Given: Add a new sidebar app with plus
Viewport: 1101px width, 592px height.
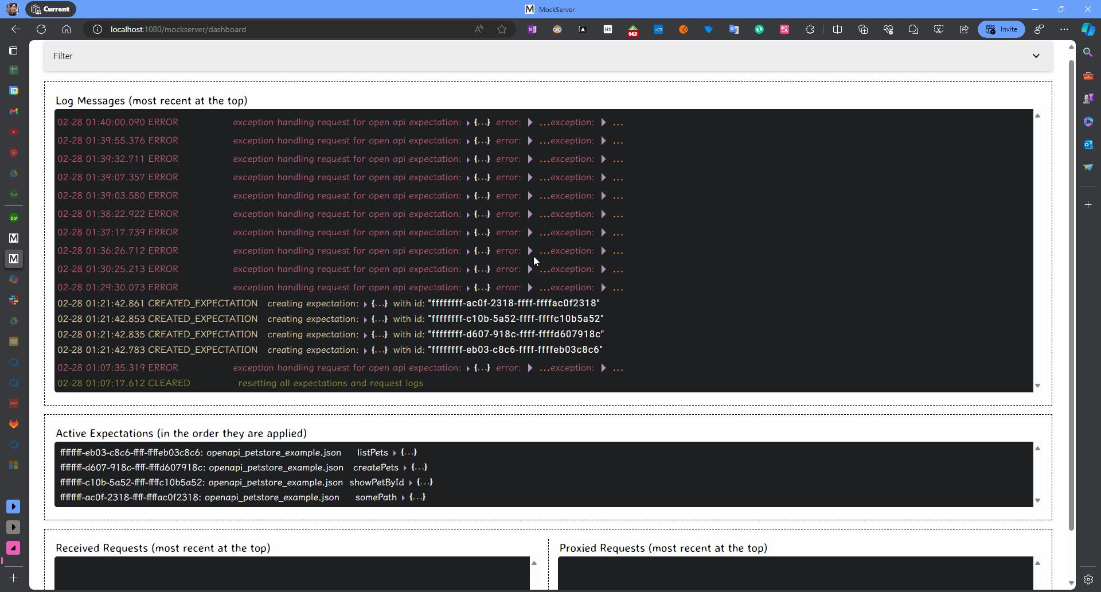Looking at the screenshot, I should tap(1088, 205).
